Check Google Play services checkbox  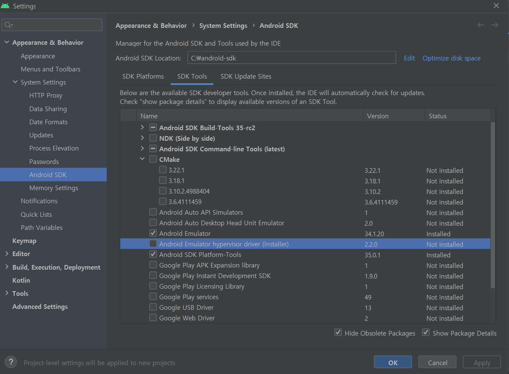153,297
